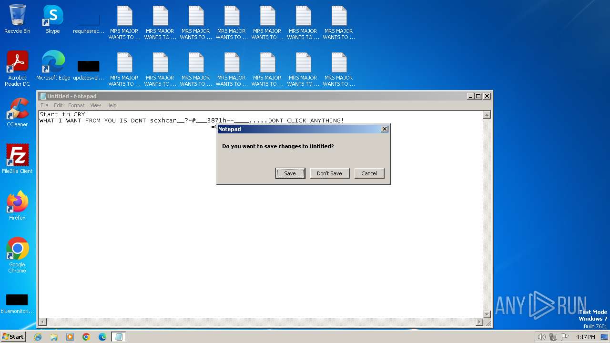Launch Windows Media Player from taskbar
The height and width of the screenshot is (343, 610).
[x=70, y=337]
